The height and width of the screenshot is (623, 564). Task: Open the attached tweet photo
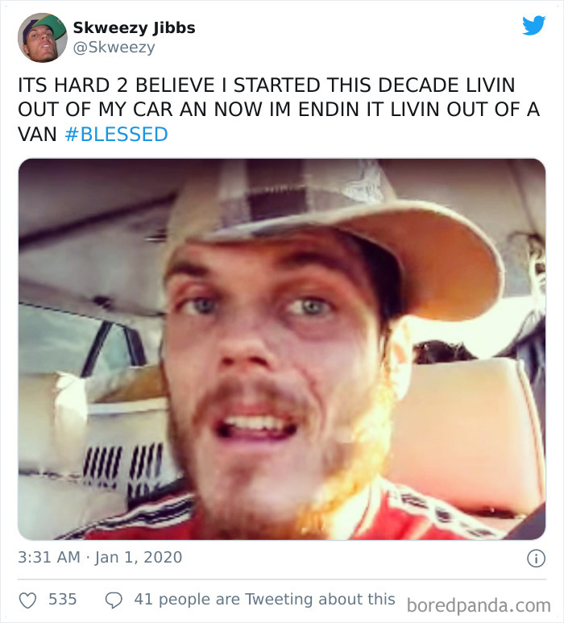282,349
